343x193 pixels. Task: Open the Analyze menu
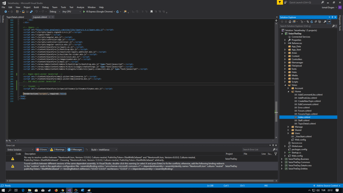pos(80,7)
